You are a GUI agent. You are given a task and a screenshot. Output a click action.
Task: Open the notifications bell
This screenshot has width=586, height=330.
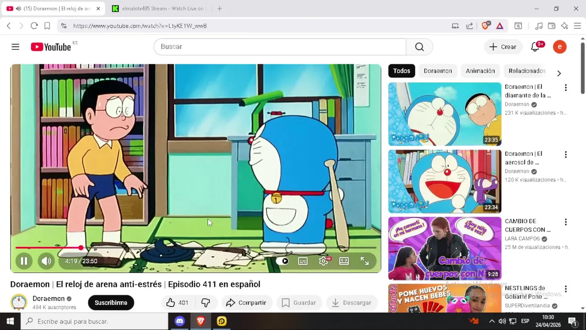pyautogui.click(x=535, y=47)
